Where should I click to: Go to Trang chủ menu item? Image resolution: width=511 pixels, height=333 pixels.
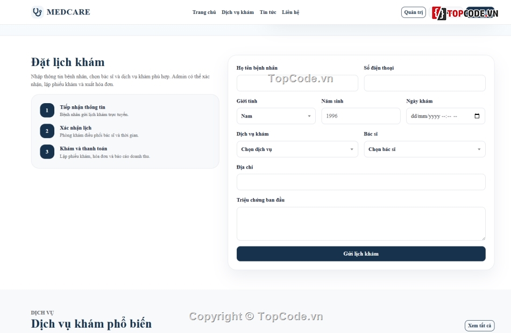tap(204, 12)
